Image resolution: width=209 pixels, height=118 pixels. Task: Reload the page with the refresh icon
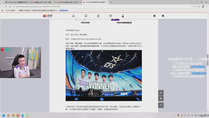pyautogui.click(x=6, y=6)
